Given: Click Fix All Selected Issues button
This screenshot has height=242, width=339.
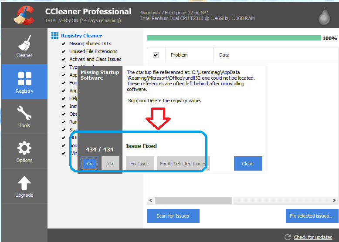Looking at the screenshot, I should click(x=183, y=163).
